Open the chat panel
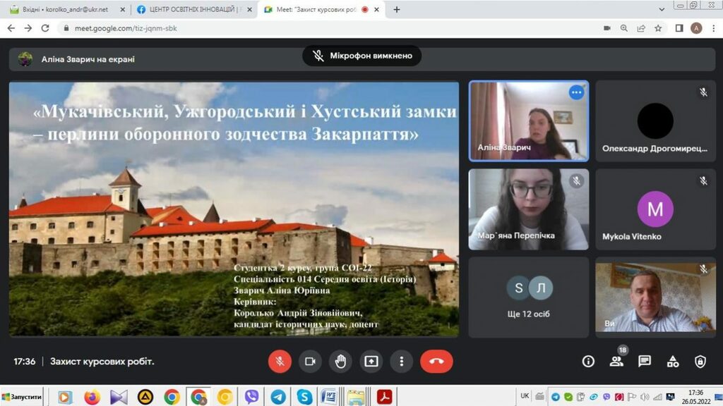This screenshot has width=723, height=406. click(x=645, y=362)
